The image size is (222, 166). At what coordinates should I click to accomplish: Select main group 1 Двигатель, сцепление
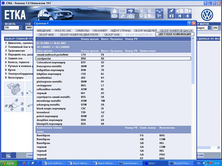(x=19, y=43)
